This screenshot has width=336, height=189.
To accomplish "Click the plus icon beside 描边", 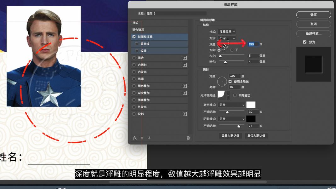I will click(185, 58).
